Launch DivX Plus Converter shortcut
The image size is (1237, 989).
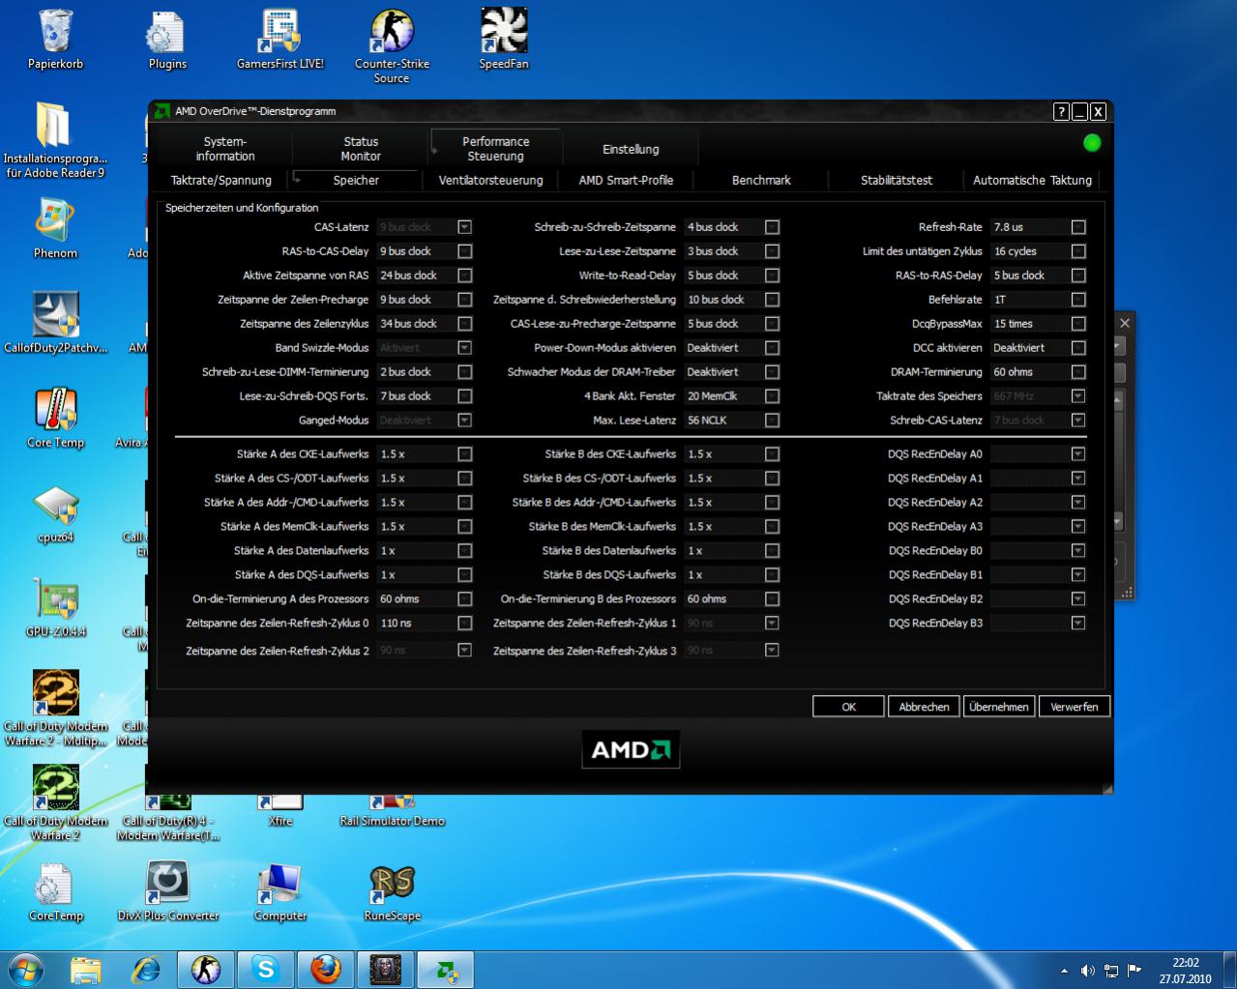(x=167, y=891)
